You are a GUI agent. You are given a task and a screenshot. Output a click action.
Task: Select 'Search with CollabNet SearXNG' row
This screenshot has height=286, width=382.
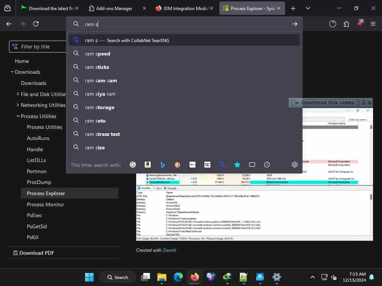coord(184,40)
